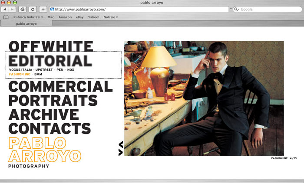Select the BMM editorial
Image resolution: width=304 pixels, height=183 pixels.
click(38, 74)
